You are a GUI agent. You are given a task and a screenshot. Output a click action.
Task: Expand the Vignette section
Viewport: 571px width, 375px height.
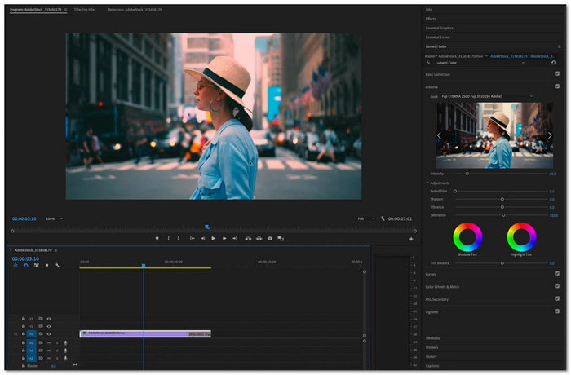[432, 312]
